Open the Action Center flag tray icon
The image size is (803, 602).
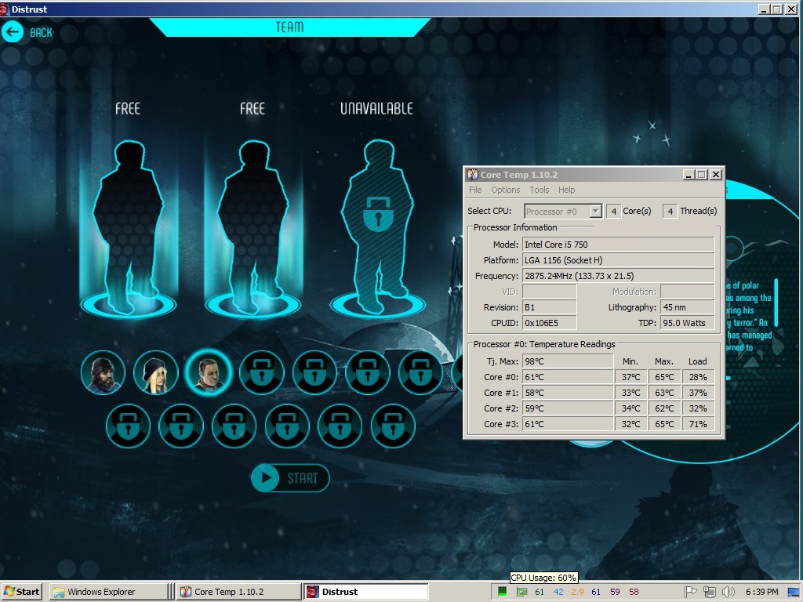tap(690, 592)
